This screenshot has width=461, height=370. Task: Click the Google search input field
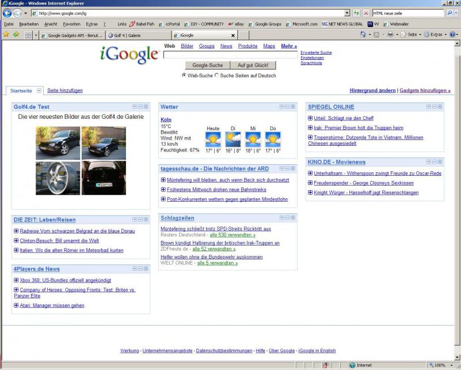pyautogui.click(x=230, y=55)
